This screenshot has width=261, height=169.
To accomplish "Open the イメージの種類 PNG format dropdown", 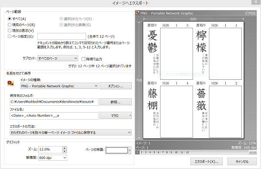I will 60,86.
